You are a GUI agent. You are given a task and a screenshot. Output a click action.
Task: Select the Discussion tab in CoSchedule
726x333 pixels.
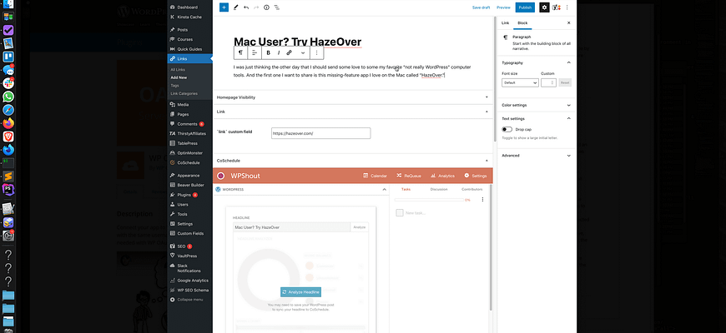438,189
